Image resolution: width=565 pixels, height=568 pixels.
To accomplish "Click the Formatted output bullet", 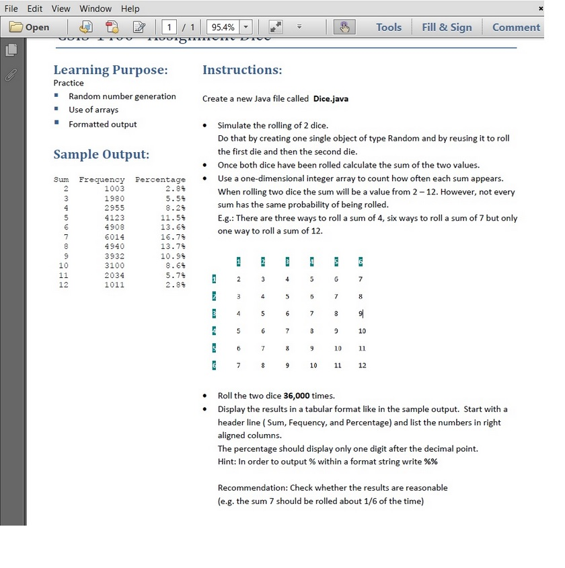I will pos(103,125).
